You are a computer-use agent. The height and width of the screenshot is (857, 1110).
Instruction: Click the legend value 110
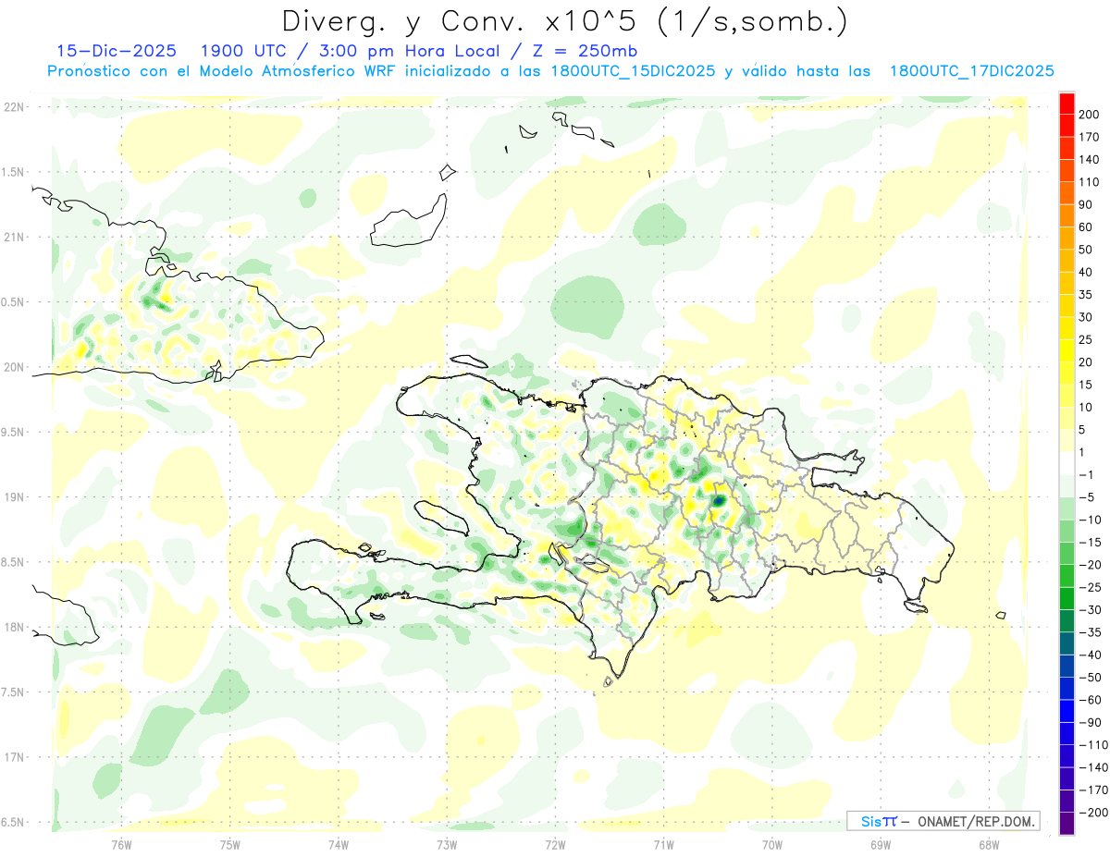(x=1091, y=182)
